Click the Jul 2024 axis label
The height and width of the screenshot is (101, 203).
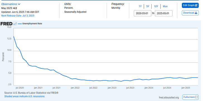167,88
